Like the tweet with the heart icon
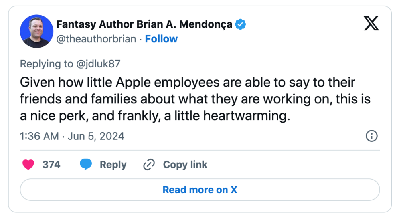This screenshot has width=401, height=222. pos(28,165)
